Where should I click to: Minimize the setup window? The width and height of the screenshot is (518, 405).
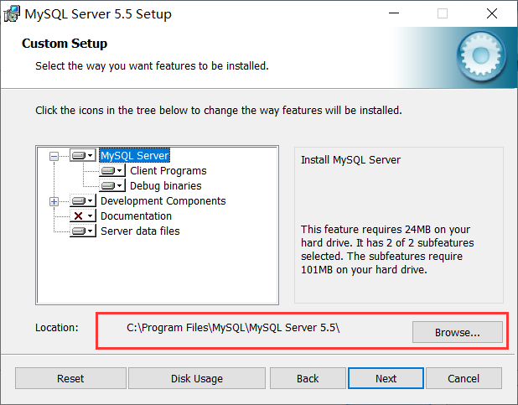[x=394, y=13]
